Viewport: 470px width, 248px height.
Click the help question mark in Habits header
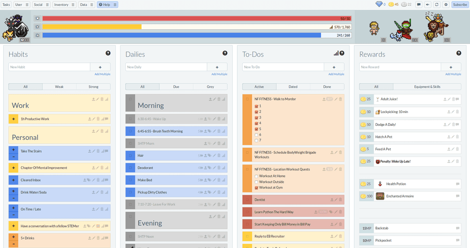[x=108, y=53]
